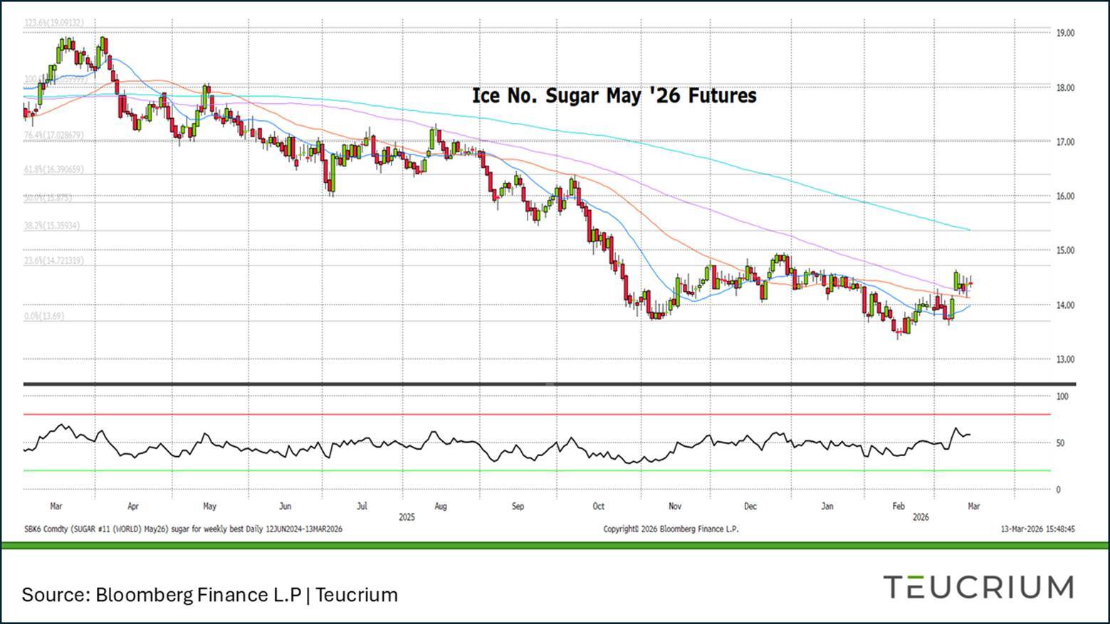Select the 50 level on the RSI axis
Screen dimensions: 1110x624
pos(1060,443)
